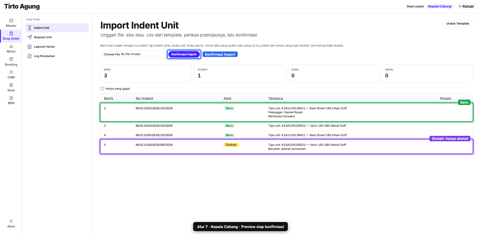Open the CRM people icon
This screenshot has width=481, height=234.
tap(11, 72)
